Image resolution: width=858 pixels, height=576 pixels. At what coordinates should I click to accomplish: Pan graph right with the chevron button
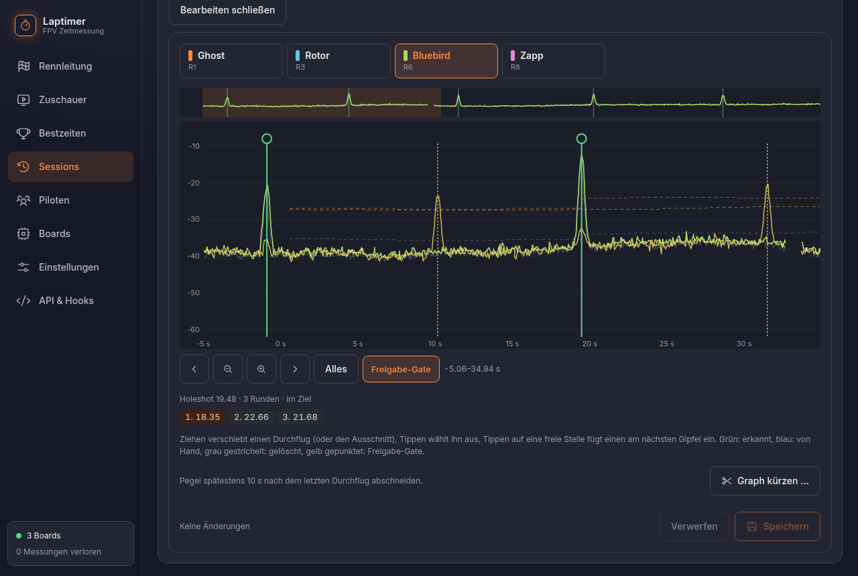click(x=295, y=369)
